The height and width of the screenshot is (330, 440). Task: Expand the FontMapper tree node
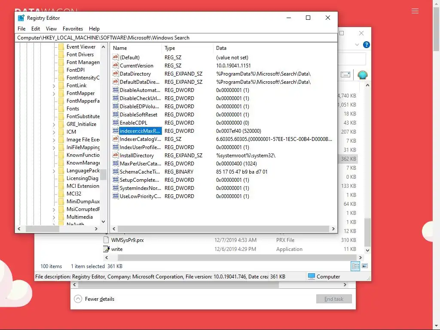(x=54, y=93)
